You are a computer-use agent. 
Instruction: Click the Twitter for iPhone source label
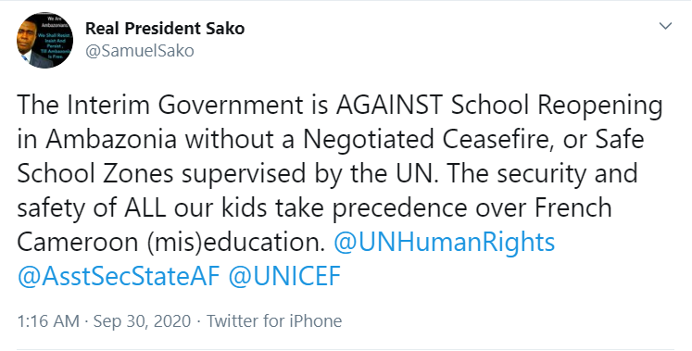(x=274, y=321)
